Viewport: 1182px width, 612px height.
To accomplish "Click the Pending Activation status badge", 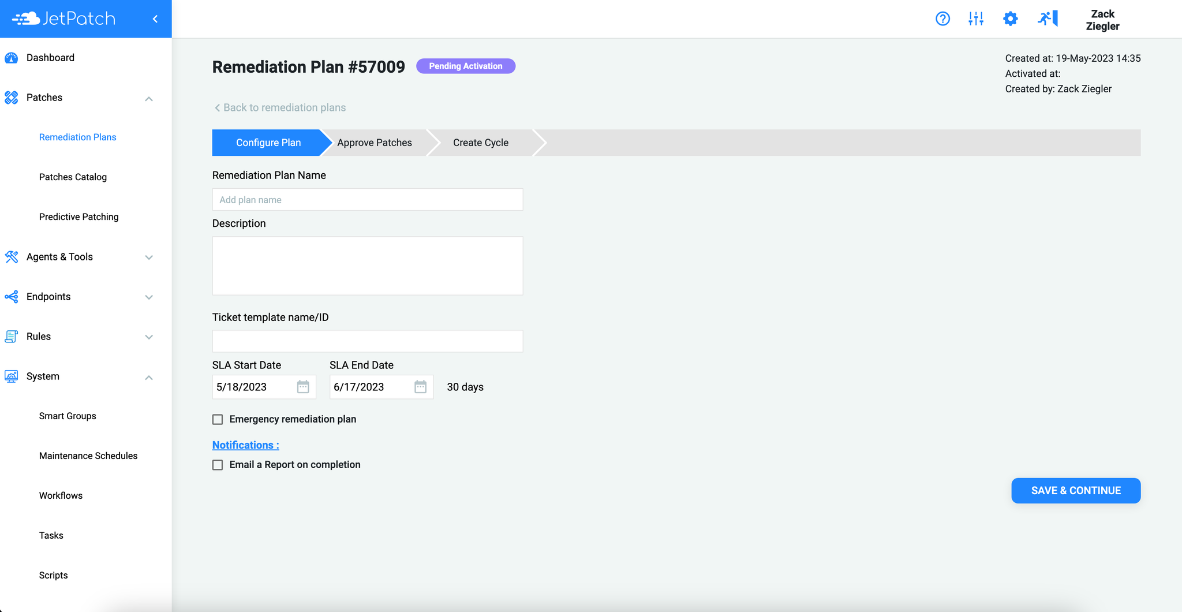I will (x=465, y=66).
